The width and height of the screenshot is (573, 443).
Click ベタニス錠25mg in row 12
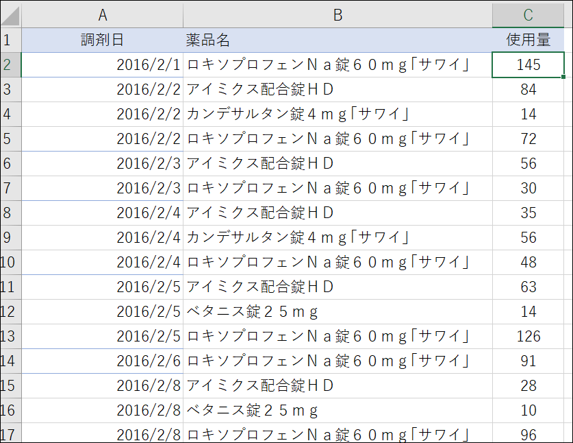click(x=338, y=311)
